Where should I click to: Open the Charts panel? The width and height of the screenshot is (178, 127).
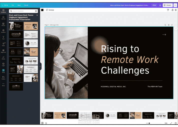click(3, 58)
